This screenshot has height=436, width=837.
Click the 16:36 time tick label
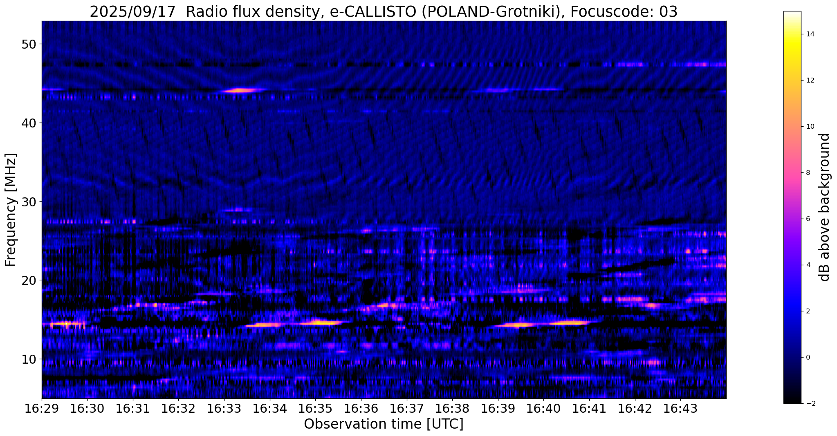point(361,409)
